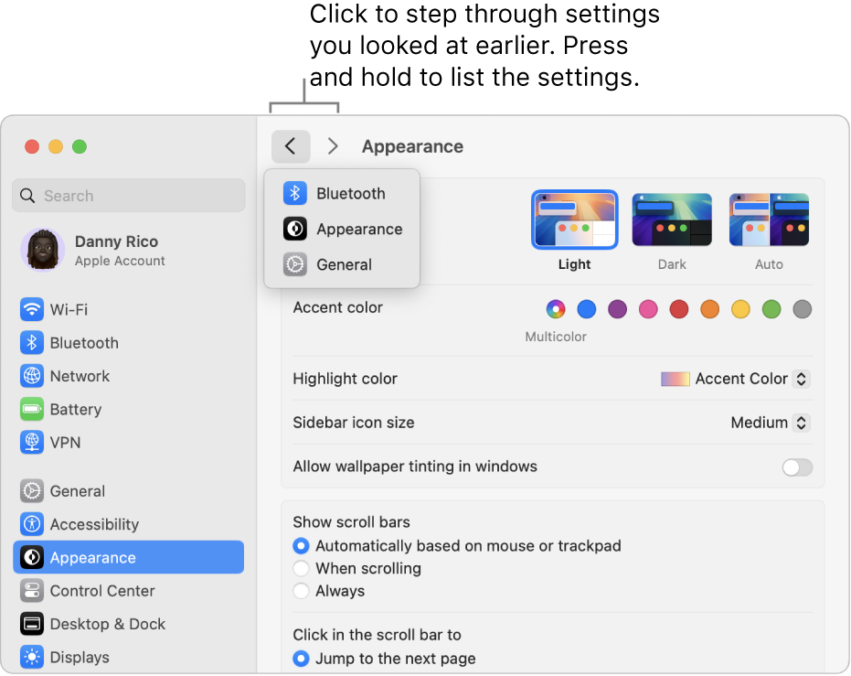
Task: Choose the Light appearance thumbnail
Action: tap(575, 220)
